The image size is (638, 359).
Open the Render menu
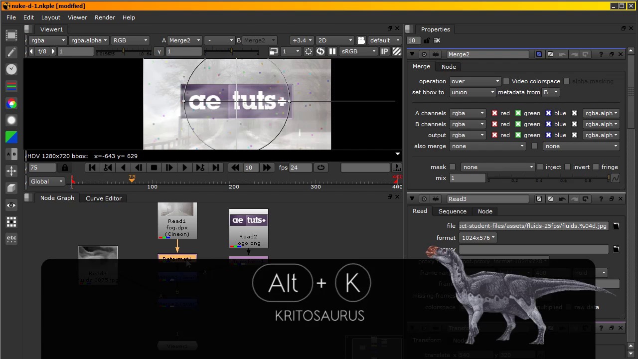105,17
